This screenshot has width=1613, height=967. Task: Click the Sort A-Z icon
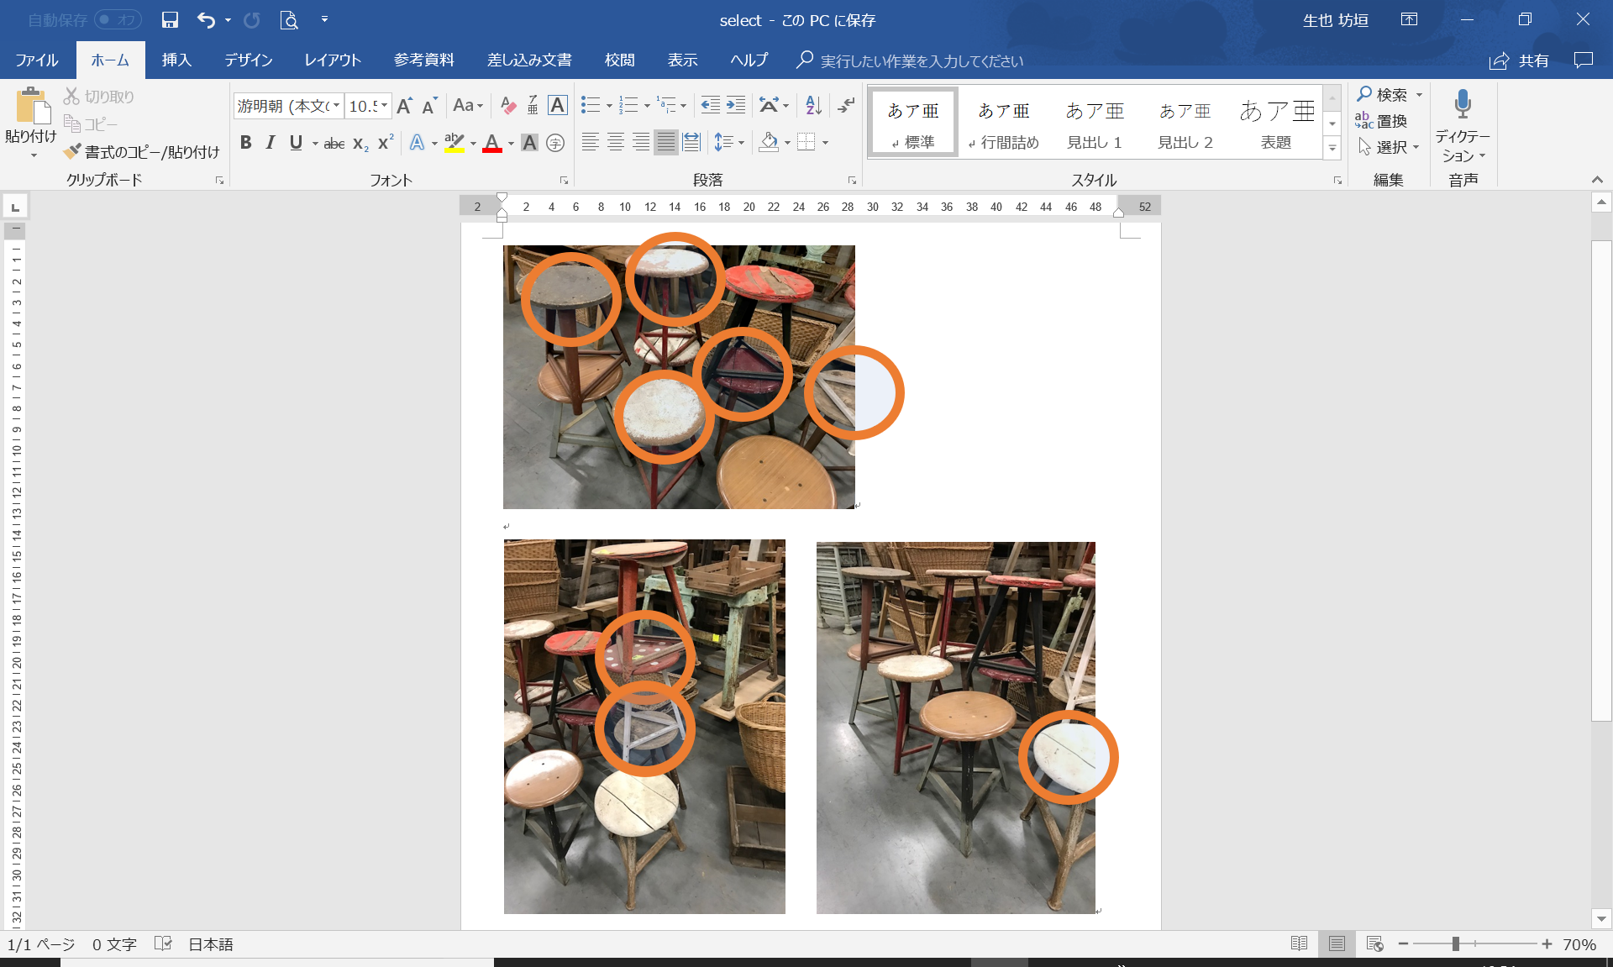(x=812, y=105)
